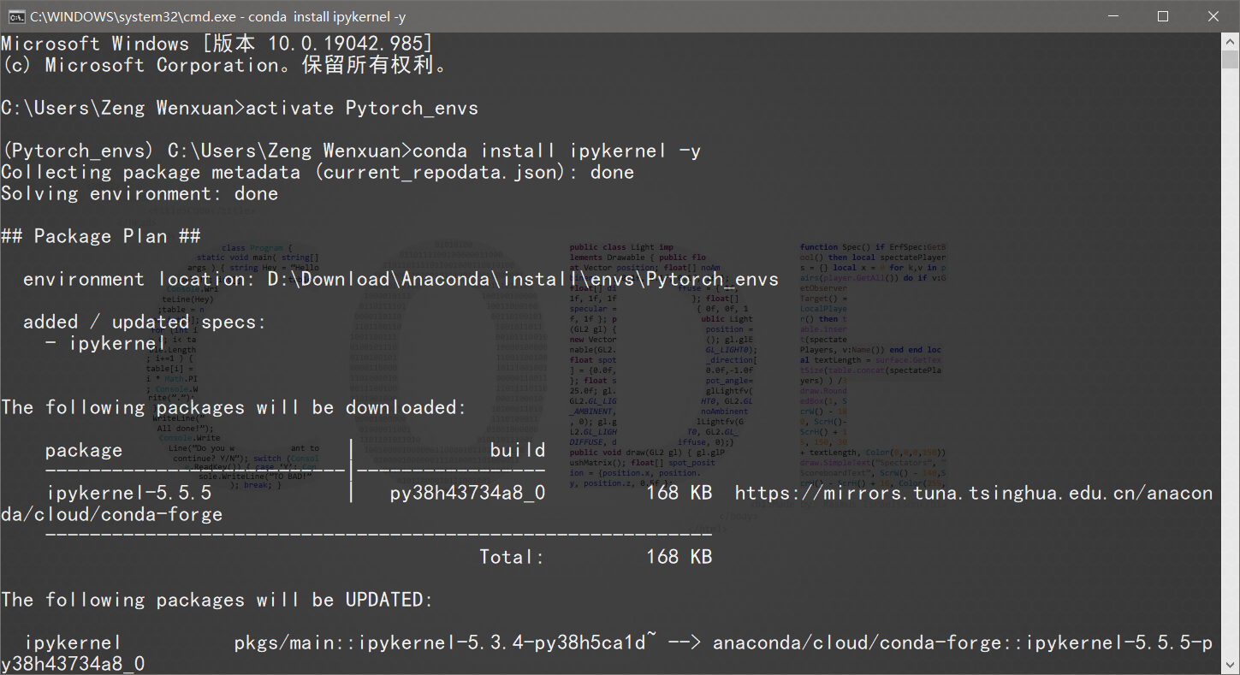Click the word ipykernel under added specs

click(116, 342)
